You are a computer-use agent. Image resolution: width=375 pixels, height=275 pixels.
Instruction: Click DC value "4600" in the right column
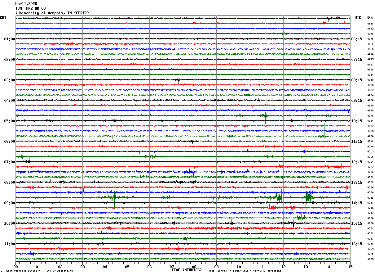[x=370, y=34]
